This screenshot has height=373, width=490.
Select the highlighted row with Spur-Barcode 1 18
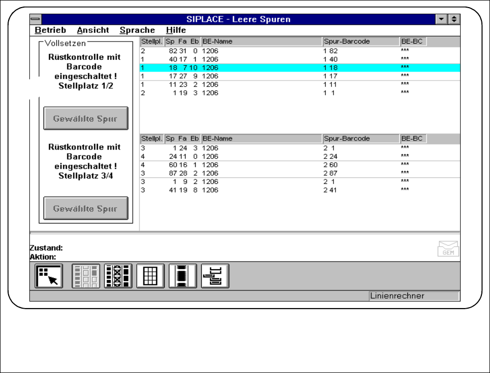tap(299, 67)
